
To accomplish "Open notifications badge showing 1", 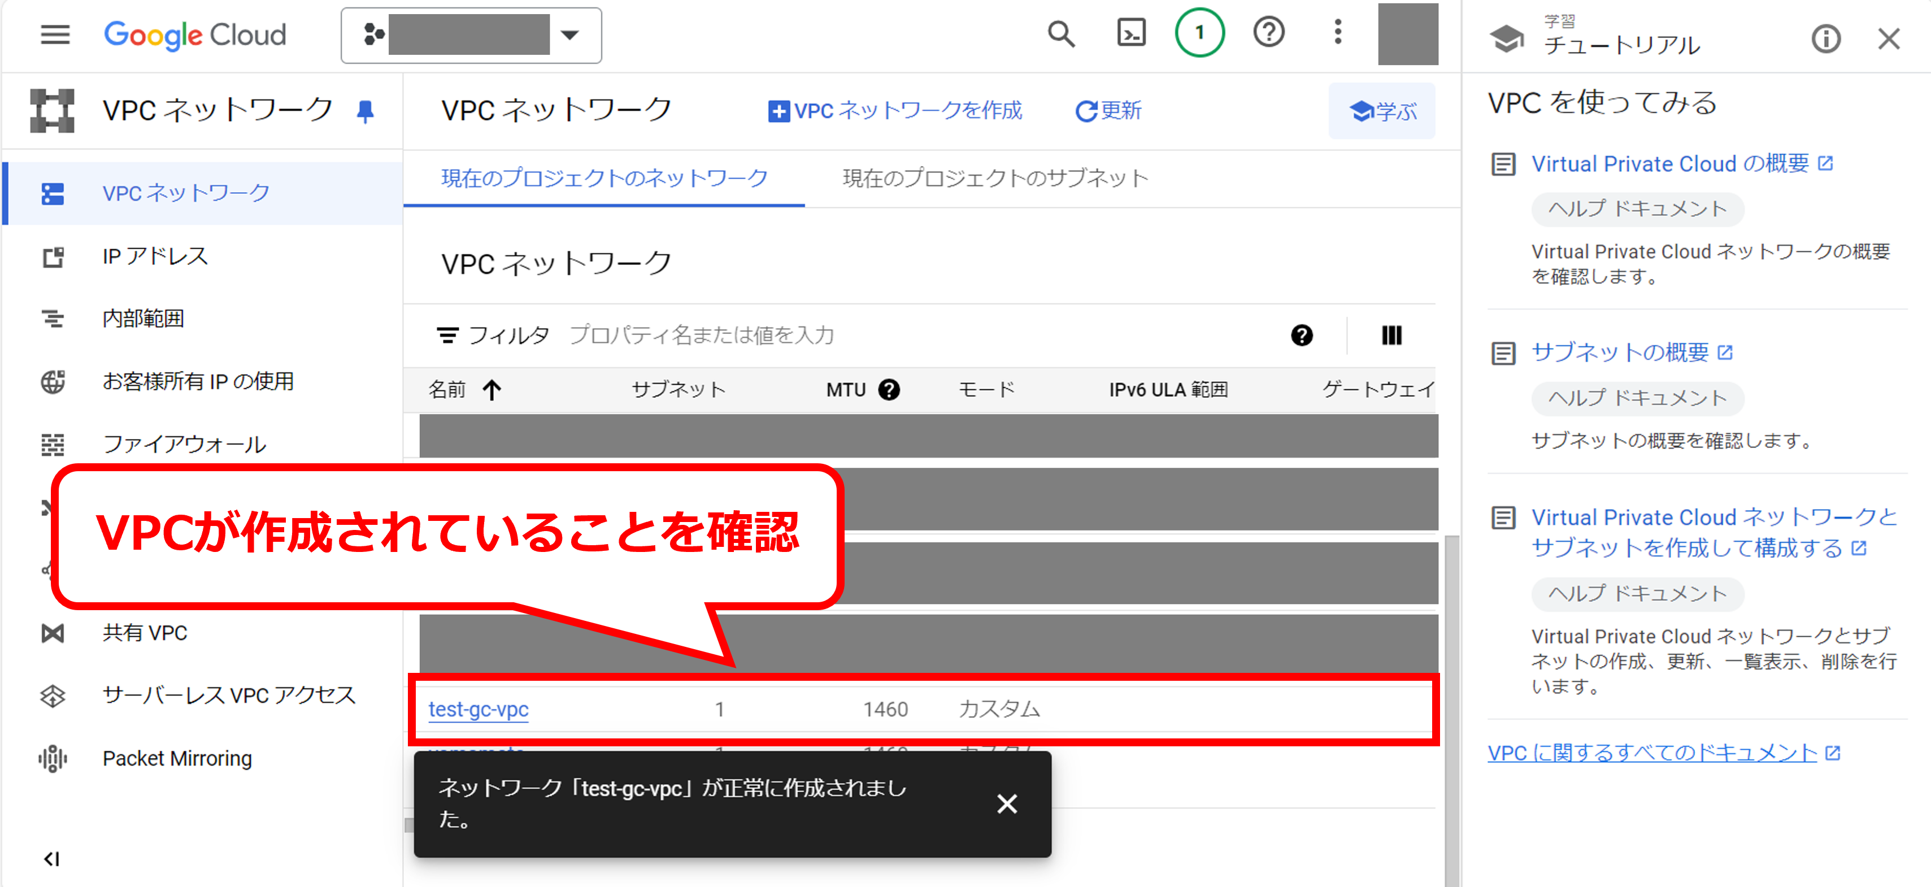I will pyautogui.click(x=1199, y=33).
